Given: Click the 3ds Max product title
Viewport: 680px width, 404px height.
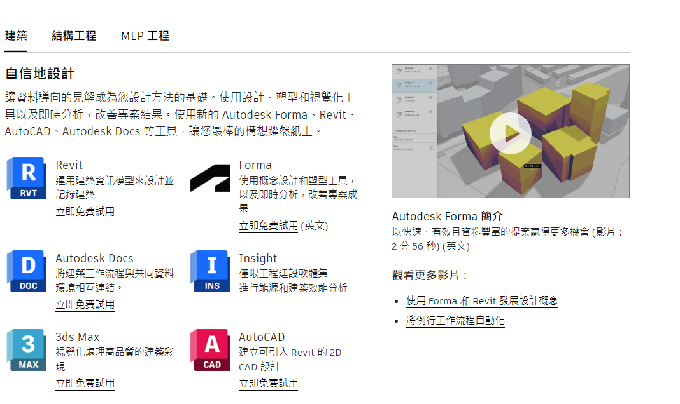Looking at the screenshot, I should point(77,337).
